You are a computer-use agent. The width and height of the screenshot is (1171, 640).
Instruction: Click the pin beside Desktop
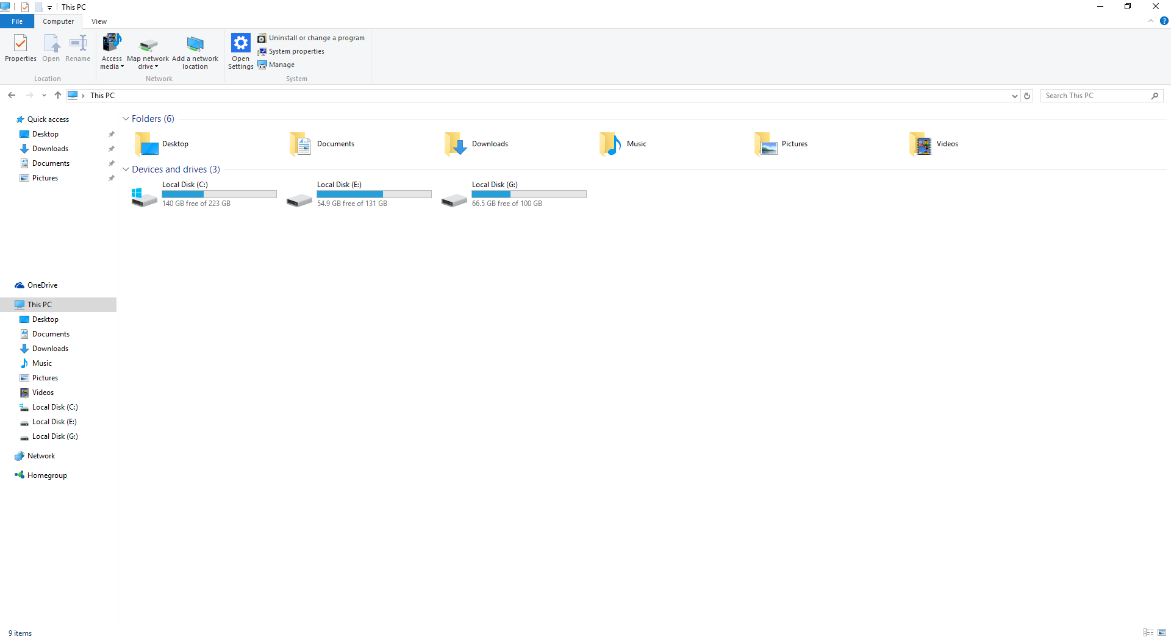pyautogui.click(x=111, y=134)
